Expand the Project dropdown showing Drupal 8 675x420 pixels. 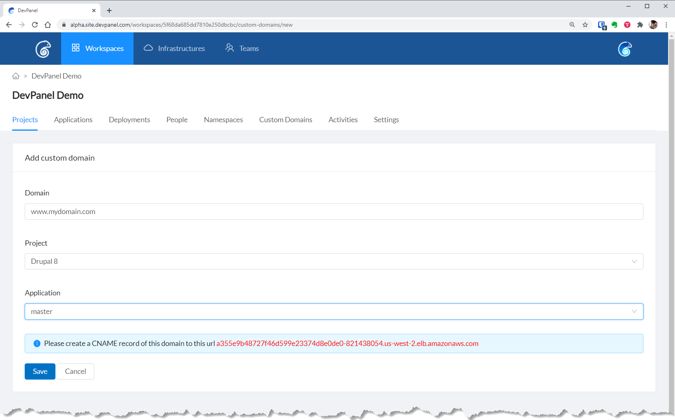pos(334,261)
